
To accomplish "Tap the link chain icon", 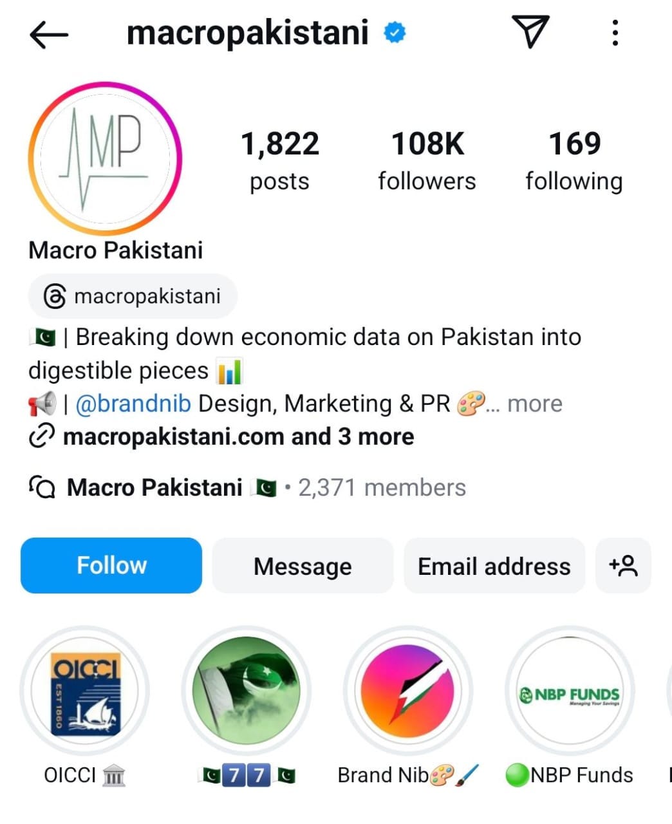I will (x=42, y=436).
